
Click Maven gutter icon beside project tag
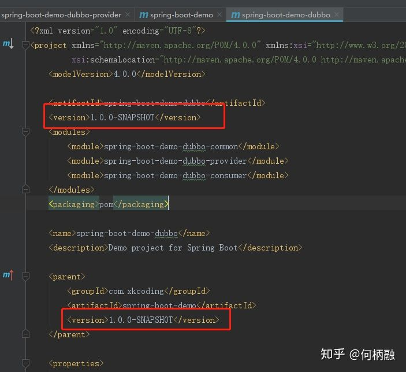pos(8,44)
